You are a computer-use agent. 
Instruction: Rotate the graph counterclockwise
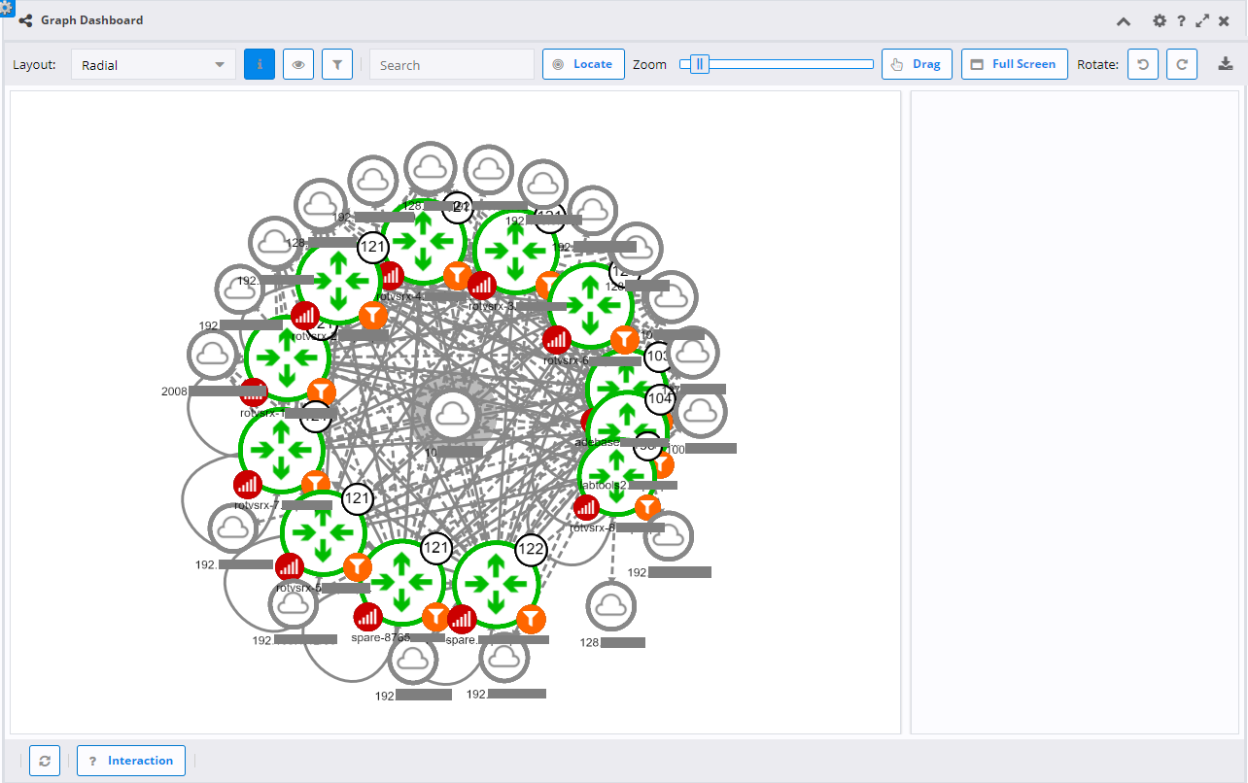pos(1142,64)
